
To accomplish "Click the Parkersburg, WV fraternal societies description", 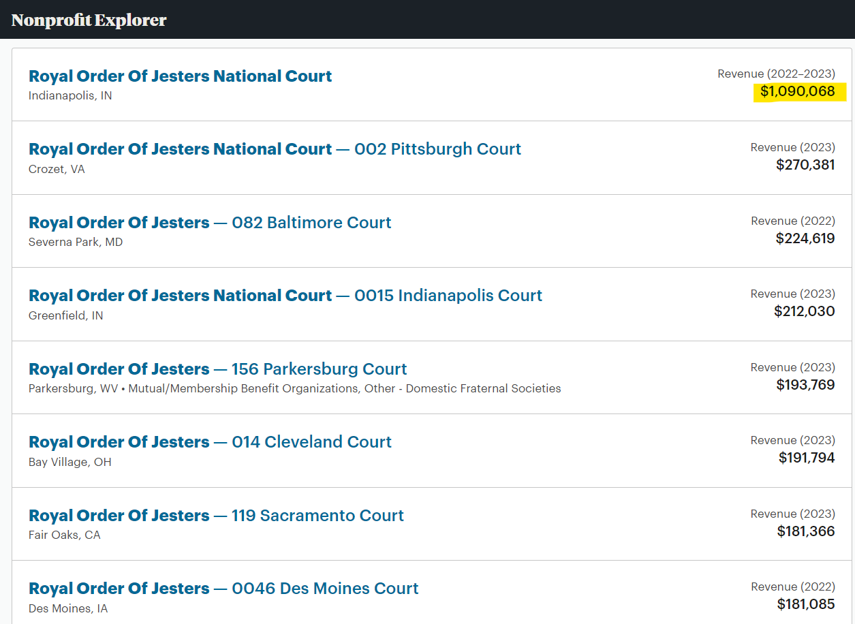I will [295, 389].
